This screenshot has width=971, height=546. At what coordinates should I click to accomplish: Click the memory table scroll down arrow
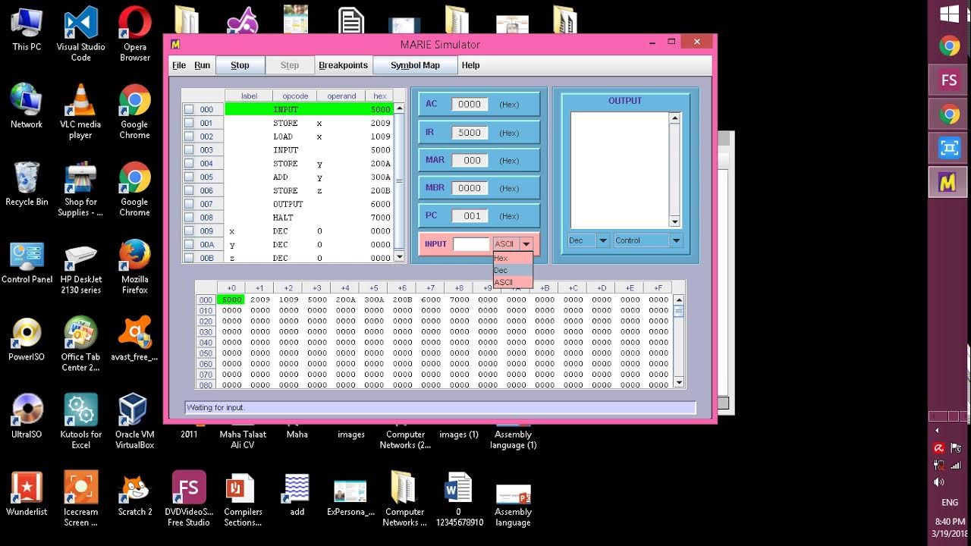pos(679,383)
